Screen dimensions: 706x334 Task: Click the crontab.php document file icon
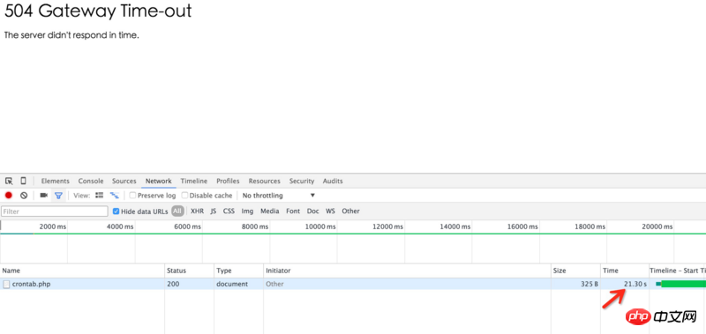pyautogui.click(x=6, y=284)
